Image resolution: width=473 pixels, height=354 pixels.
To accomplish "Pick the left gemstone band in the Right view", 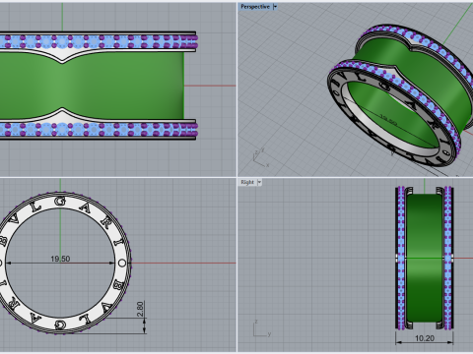I will pos(401,259).
